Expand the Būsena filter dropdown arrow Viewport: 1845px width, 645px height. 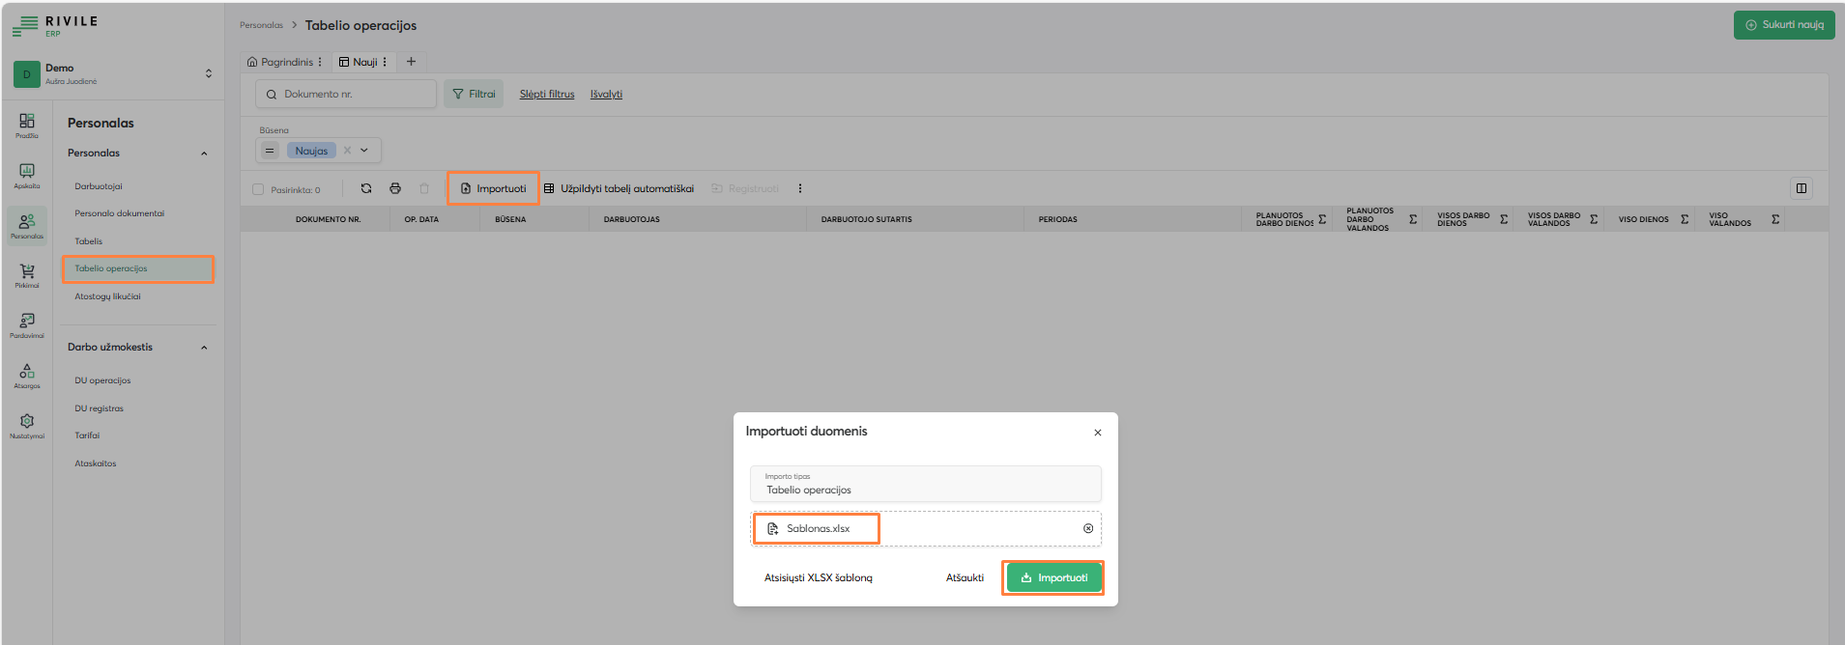coord(364,151)
